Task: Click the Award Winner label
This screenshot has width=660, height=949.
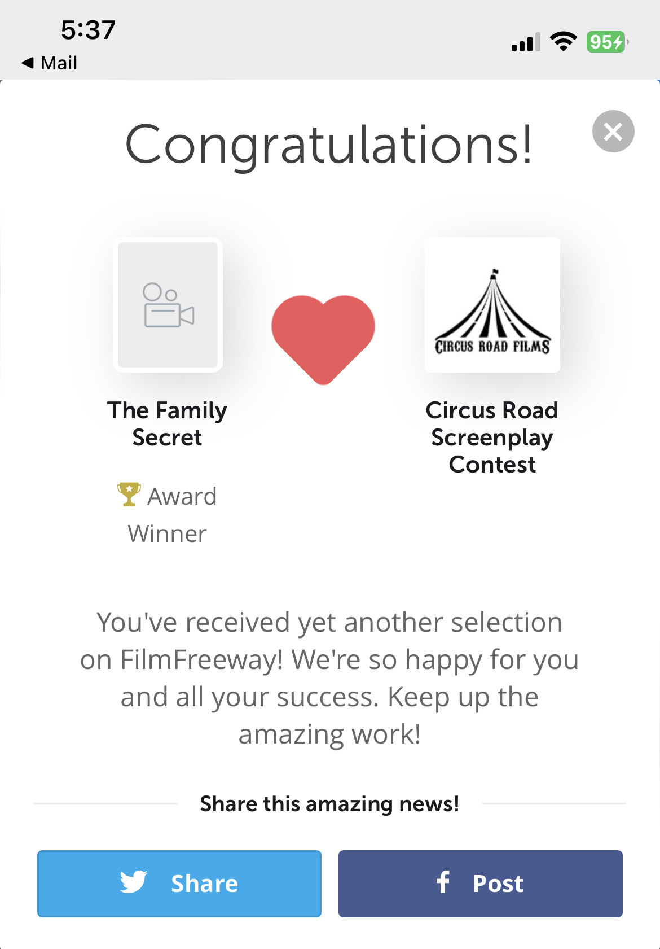Action: [x=168, y=515]
